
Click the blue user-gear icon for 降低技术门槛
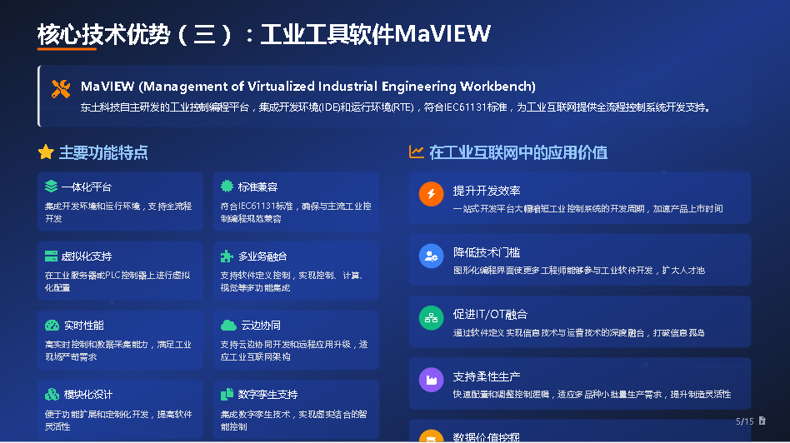click(432, 256)
